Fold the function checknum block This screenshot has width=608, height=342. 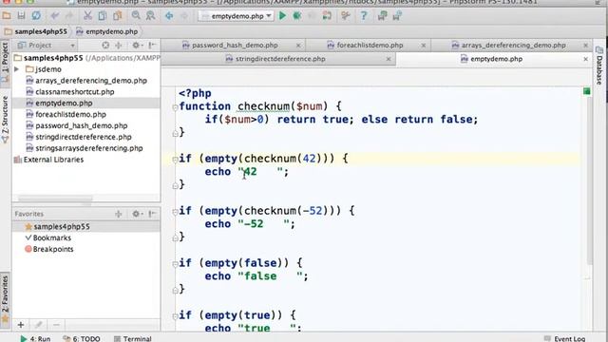coord(175,107)
